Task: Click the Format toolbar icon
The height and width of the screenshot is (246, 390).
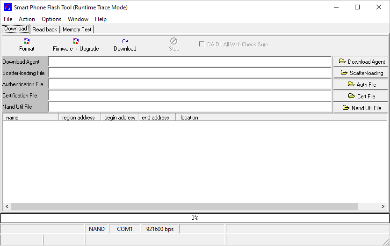Action: pos(27,41)
